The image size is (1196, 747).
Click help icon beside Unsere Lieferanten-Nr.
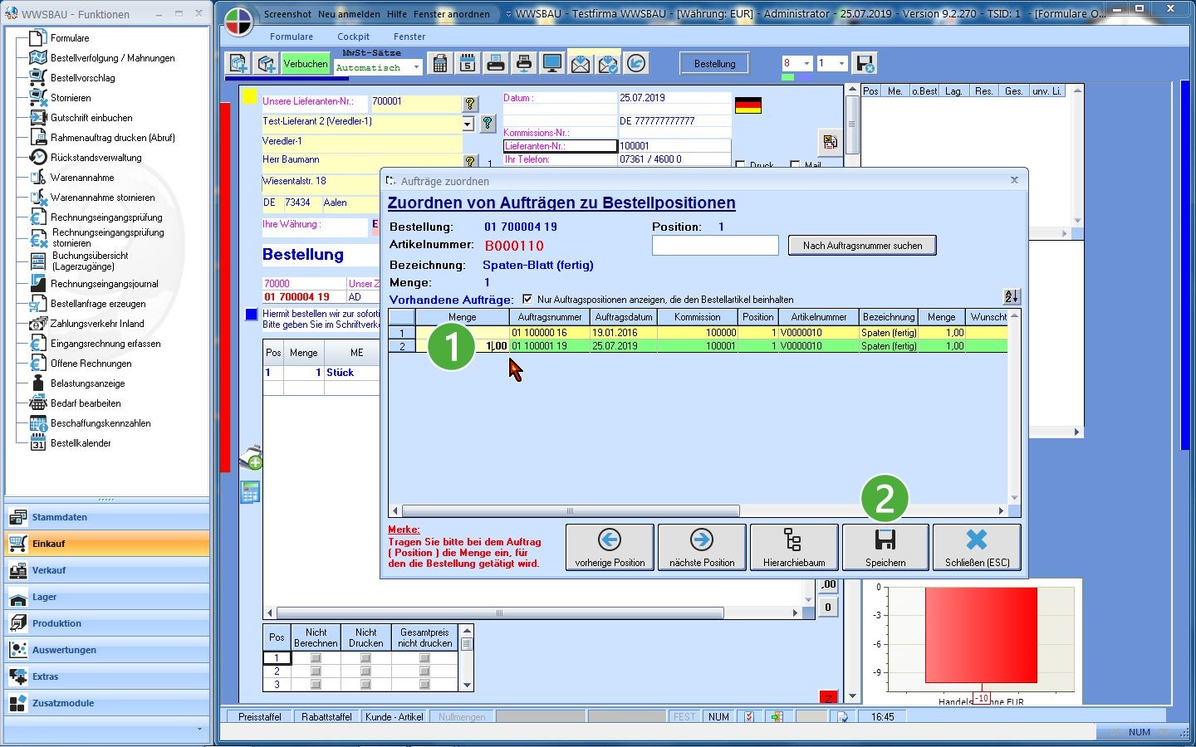[x=470, y=103]
